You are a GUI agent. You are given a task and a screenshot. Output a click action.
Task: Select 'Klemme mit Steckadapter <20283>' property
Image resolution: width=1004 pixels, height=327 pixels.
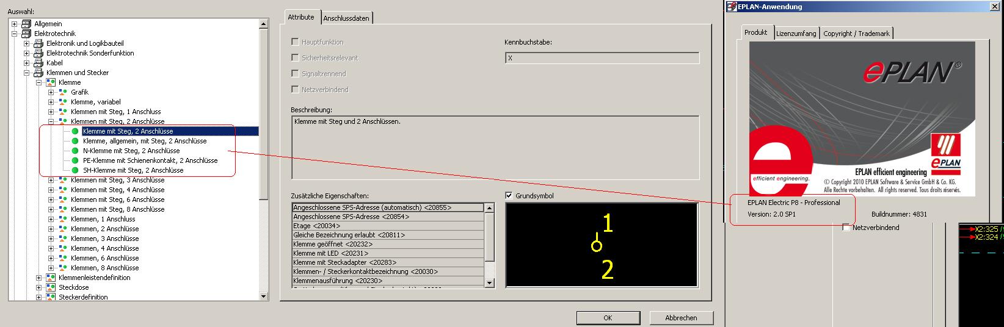(x=388, y=262)
